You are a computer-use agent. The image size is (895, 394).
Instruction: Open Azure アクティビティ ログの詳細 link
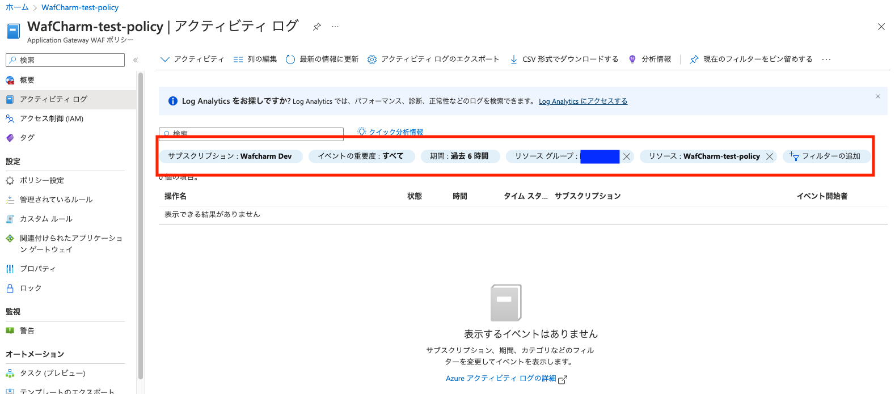tap(506, 379)
